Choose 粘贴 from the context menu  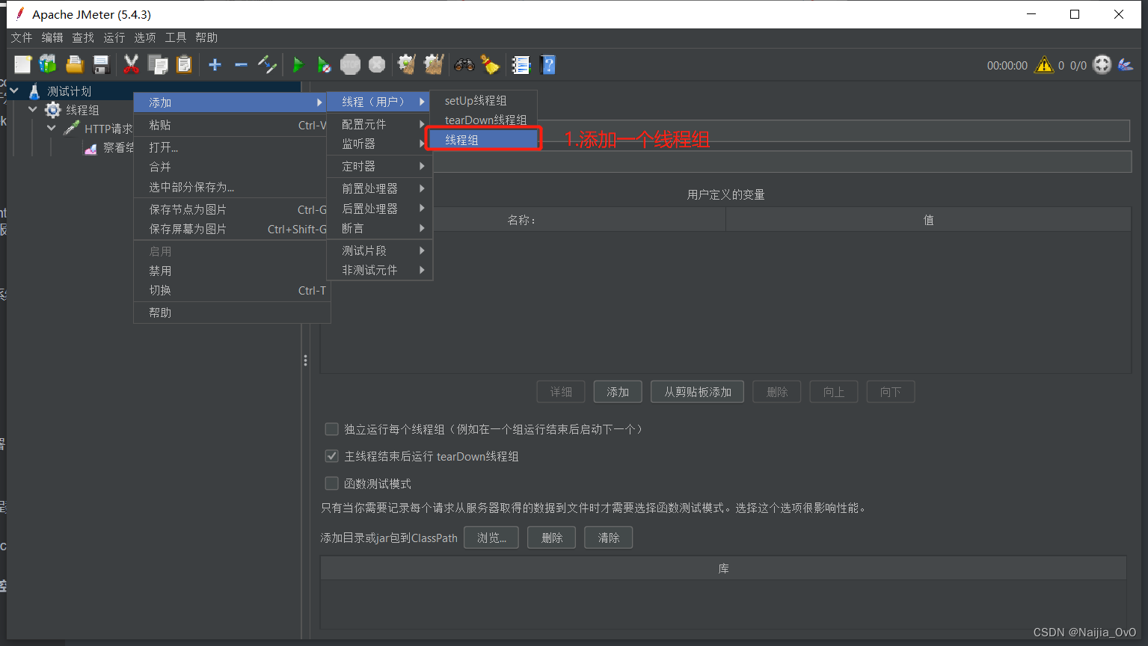(x=230, y=125)
